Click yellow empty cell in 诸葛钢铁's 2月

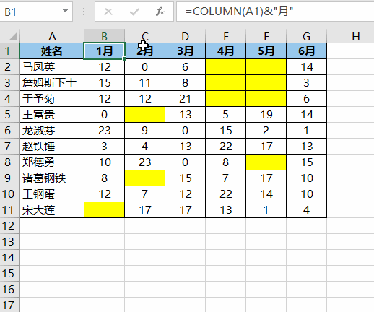click(x=144, y=178)
